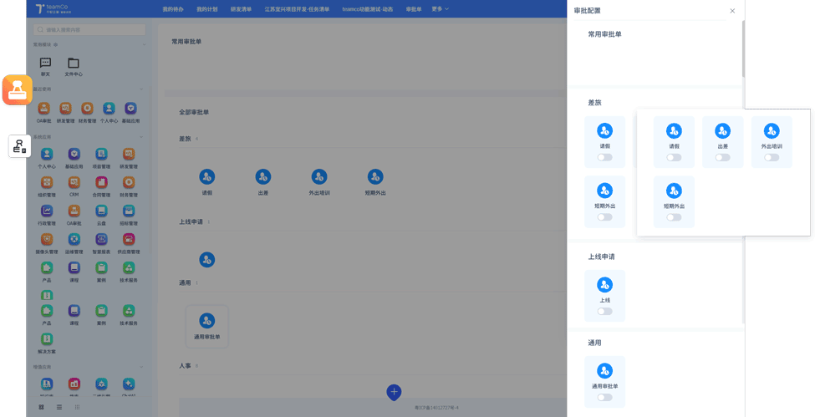Screen dimensions: 815x417
Task: Open the 云盘 app icon
Action: (x=101, y=211)
